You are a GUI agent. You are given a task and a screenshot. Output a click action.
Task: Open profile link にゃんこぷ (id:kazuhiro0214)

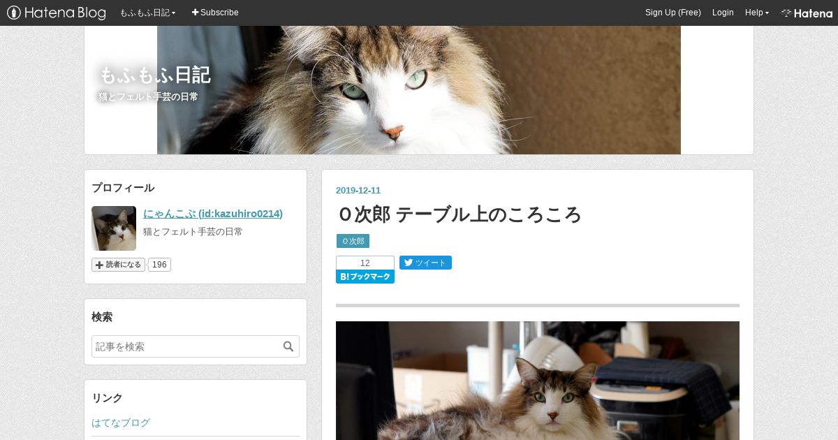213,214
